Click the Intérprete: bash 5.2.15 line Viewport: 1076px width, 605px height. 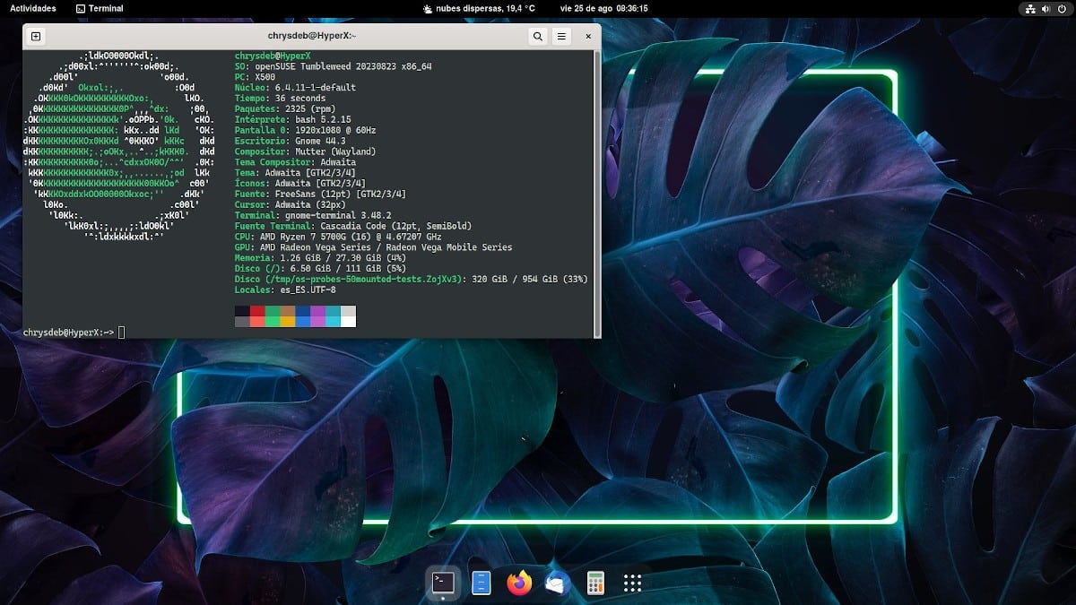coord(292,119)
